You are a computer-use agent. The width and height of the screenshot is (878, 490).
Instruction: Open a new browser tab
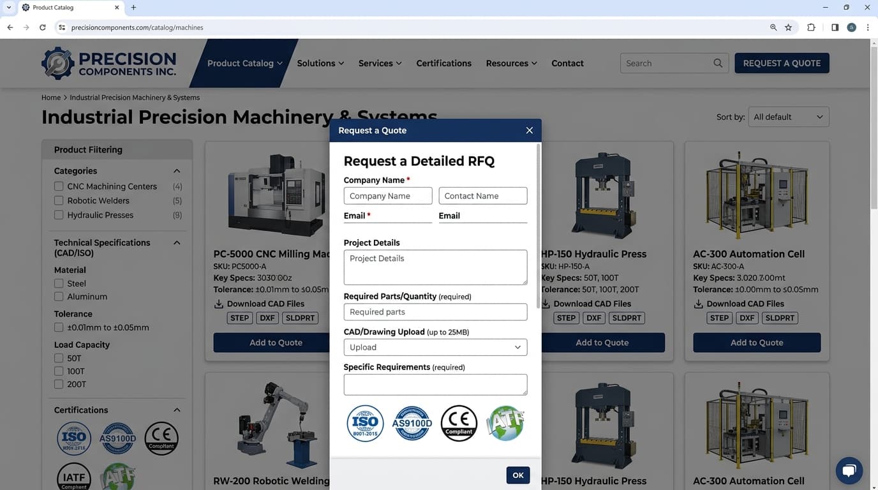pos(133,8)
